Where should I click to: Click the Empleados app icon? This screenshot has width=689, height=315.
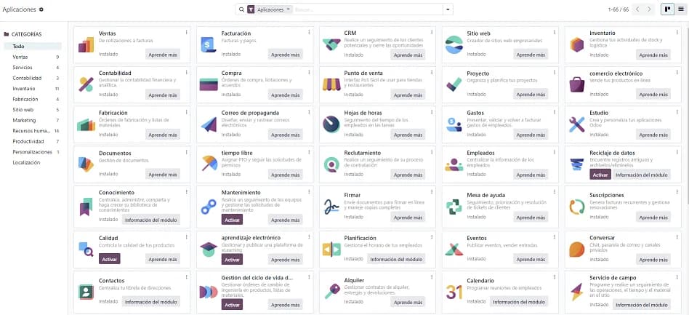click(x=454, y=164)
